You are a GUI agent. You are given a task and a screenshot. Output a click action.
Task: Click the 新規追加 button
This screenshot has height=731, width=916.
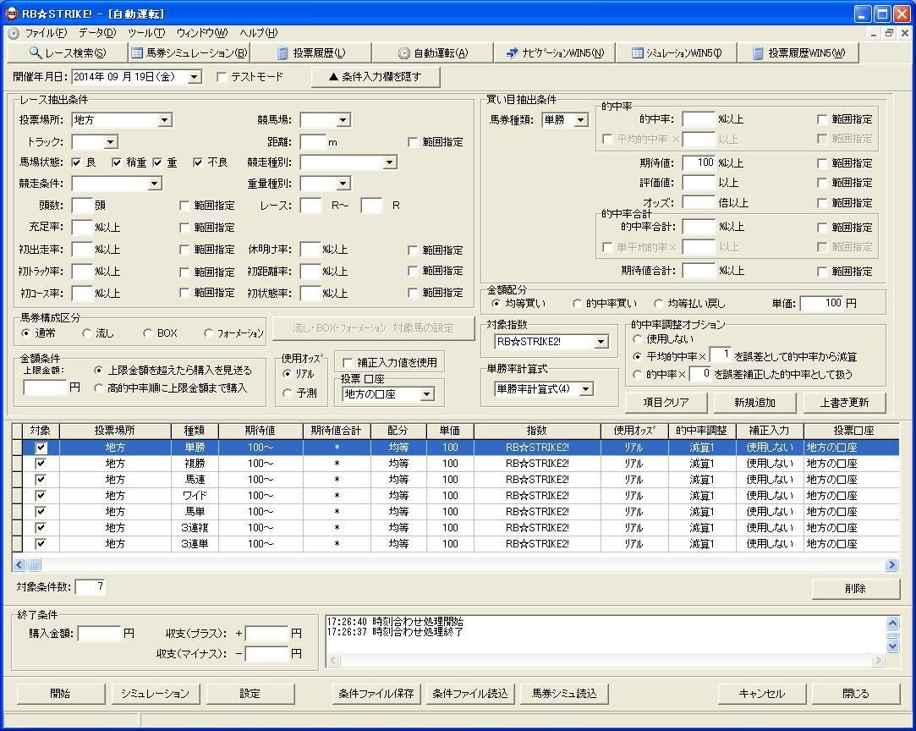754,402
